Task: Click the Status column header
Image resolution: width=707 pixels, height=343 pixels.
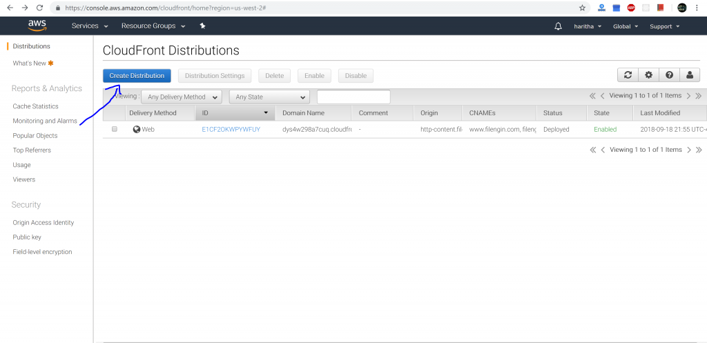Action: coord(562,112)
